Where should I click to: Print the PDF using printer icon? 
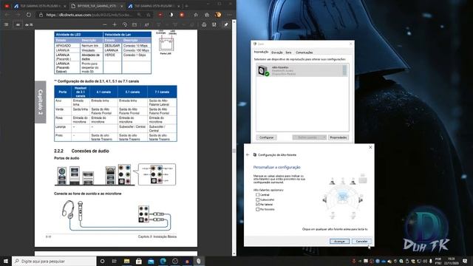[204, 24]
